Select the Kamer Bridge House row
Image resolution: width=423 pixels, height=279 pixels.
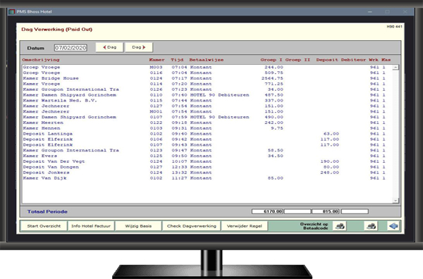coord(207,78)
